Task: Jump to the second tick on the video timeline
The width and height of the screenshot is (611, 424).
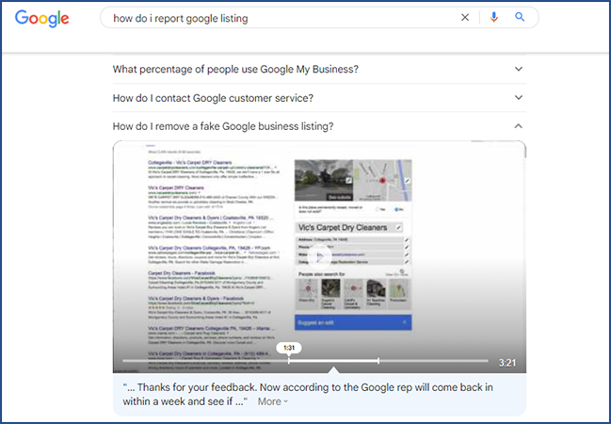Action: coord(378,361)
